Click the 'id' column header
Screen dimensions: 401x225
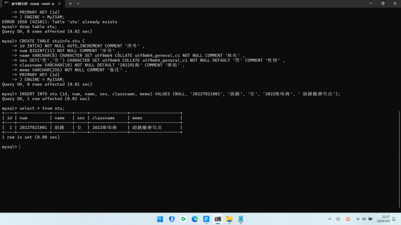point(10,118)
